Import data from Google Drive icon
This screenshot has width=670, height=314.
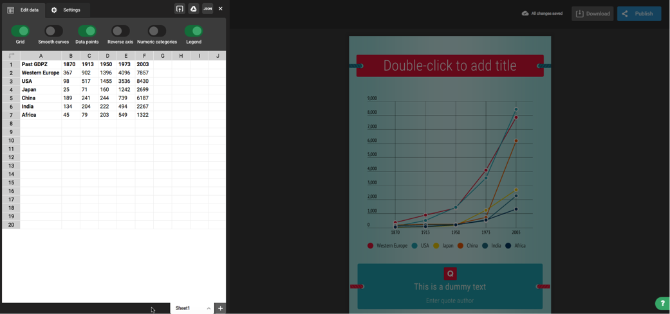[x=193, y=9]
